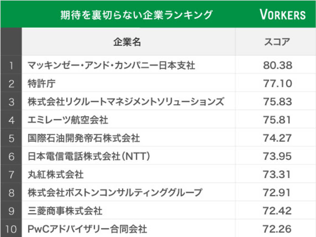Select マッキンゼー・アンド・カンパニー日本支社 company name
Viewport: 316px width, 237px height.
(111, 65)
